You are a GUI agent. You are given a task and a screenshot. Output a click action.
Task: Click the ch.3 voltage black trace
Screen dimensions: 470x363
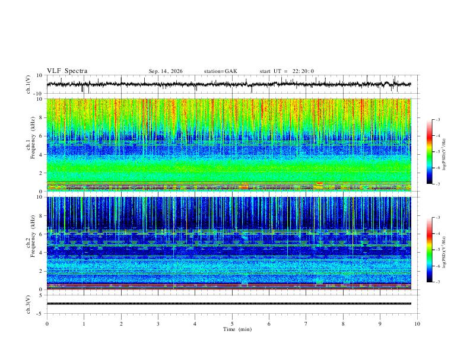228,304
